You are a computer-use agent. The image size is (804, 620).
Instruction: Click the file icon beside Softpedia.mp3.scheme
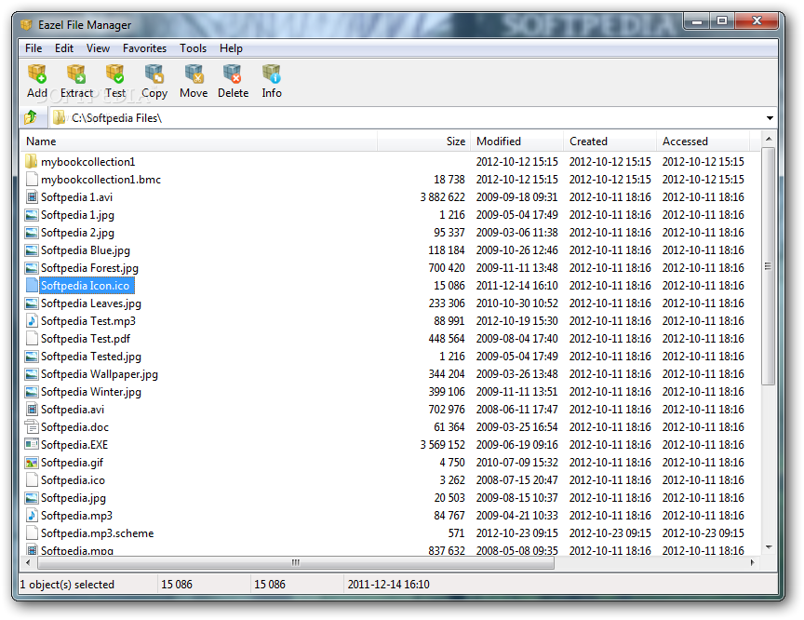pos(32,533)
